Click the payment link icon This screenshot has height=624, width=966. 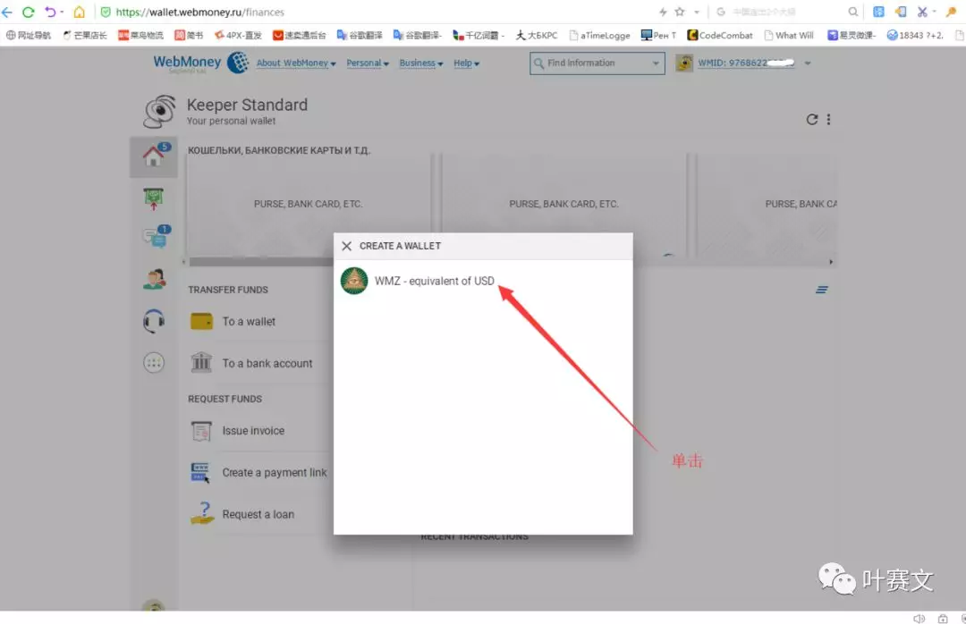pos(201,472)
